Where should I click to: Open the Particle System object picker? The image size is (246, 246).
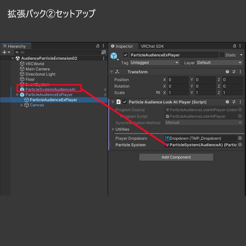240,145
